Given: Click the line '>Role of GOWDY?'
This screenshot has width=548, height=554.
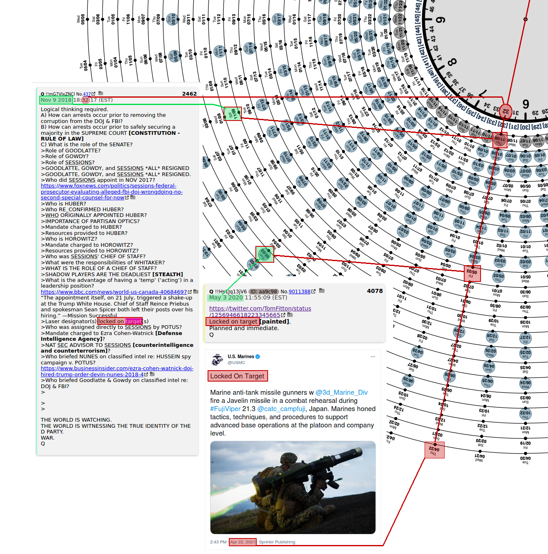Looking at the screenshot, I should (x=65, y=156).
